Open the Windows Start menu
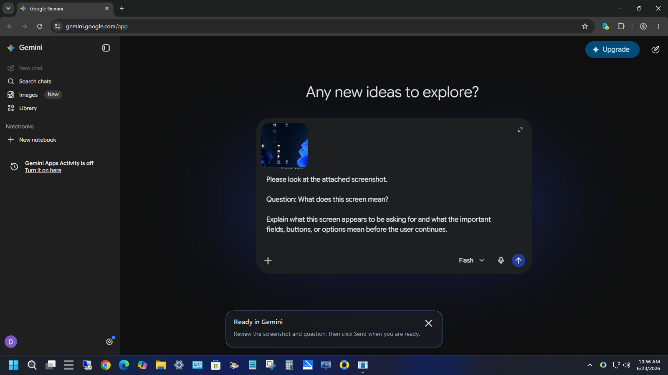The image size is (668, 375). pyautogui.click(x=13, y=365)
